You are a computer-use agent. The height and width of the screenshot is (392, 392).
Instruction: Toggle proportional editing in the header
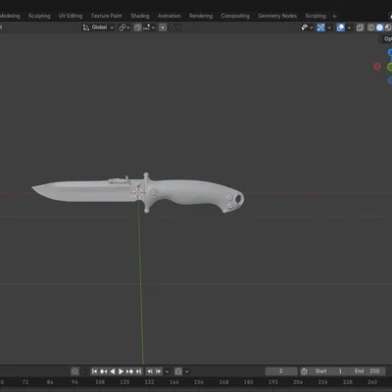coord(163,27)
